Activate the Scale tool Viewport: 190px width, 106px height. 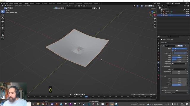[3, 25]
